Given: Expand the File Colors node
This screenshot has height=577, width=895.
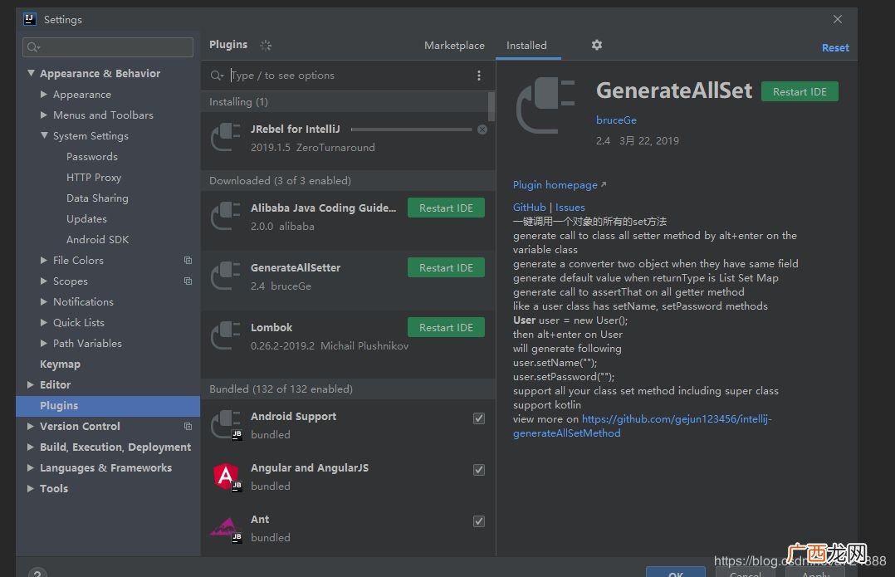Looking at the screenshot, I should 44,260.
